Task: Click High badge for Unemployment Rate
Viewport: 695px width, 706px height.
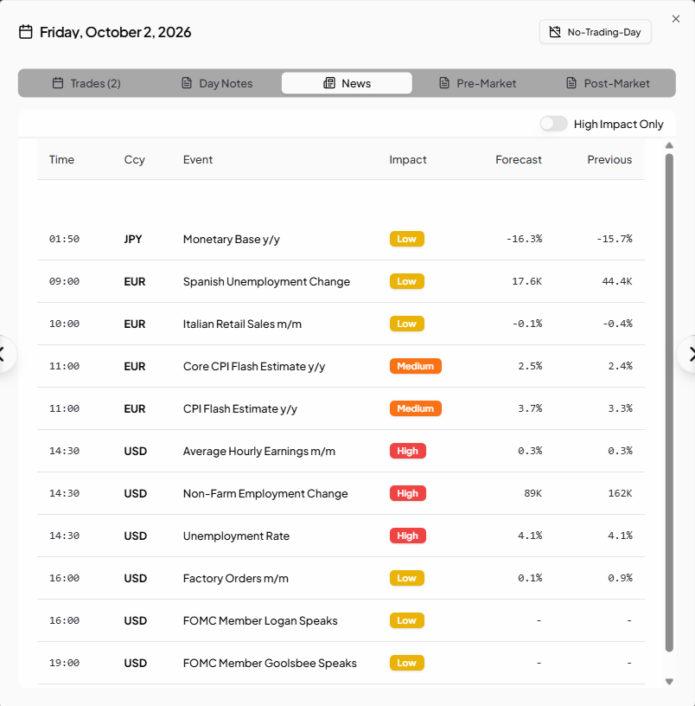Action: pyautogui.click(x=407, y=536)
